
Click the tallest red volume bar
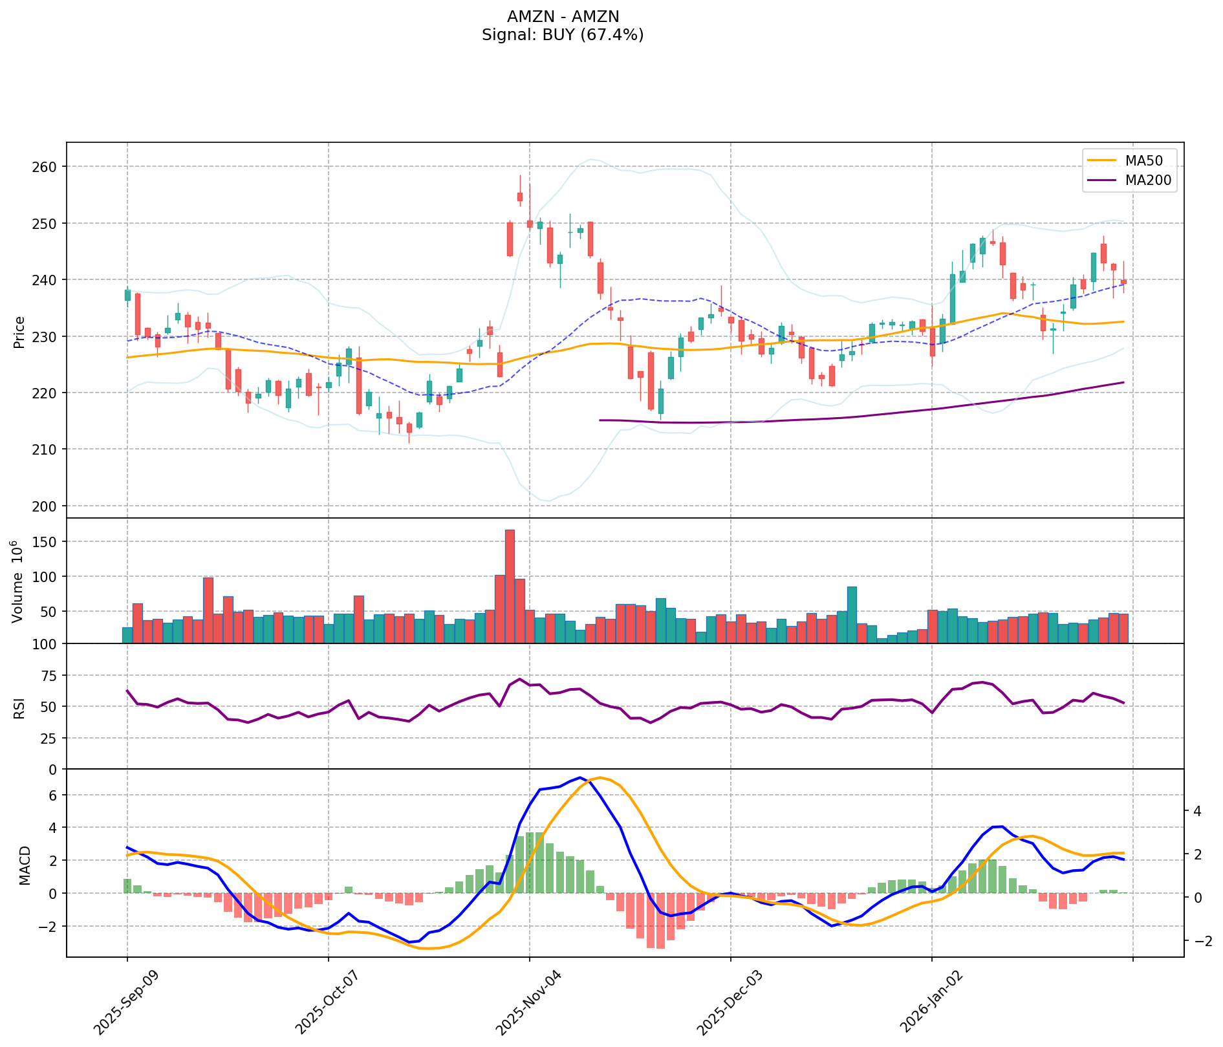[x=510, y=585]
